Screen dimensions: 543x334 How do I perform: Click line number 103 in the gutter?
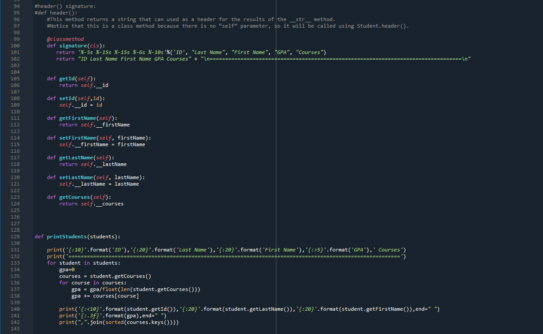(14, 65)
